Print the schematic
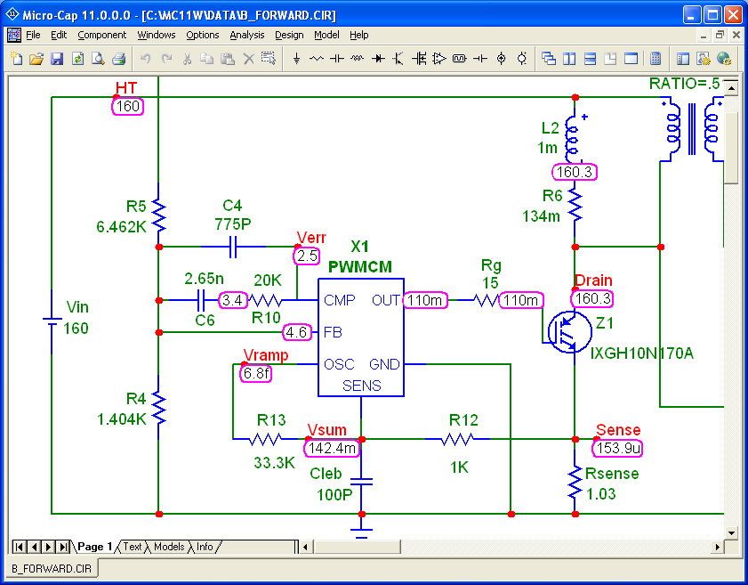Image resolution: width=748 pixels, height=585 pixels. (116, 59)
